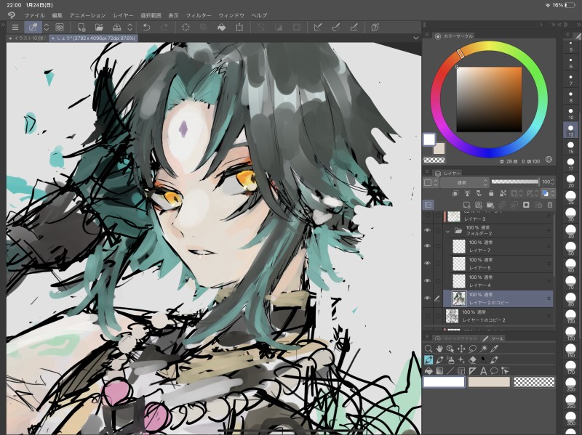Click the Create layer mask icon

coord(526,205)
